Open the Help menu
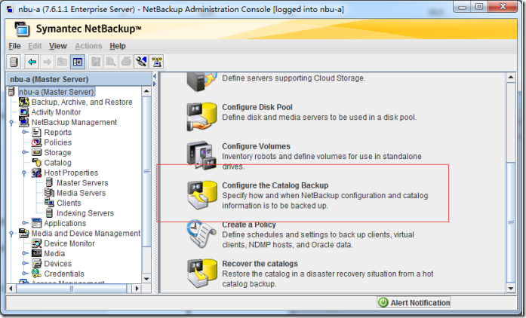This screenshot has width=526, height=318. [118, 46]
